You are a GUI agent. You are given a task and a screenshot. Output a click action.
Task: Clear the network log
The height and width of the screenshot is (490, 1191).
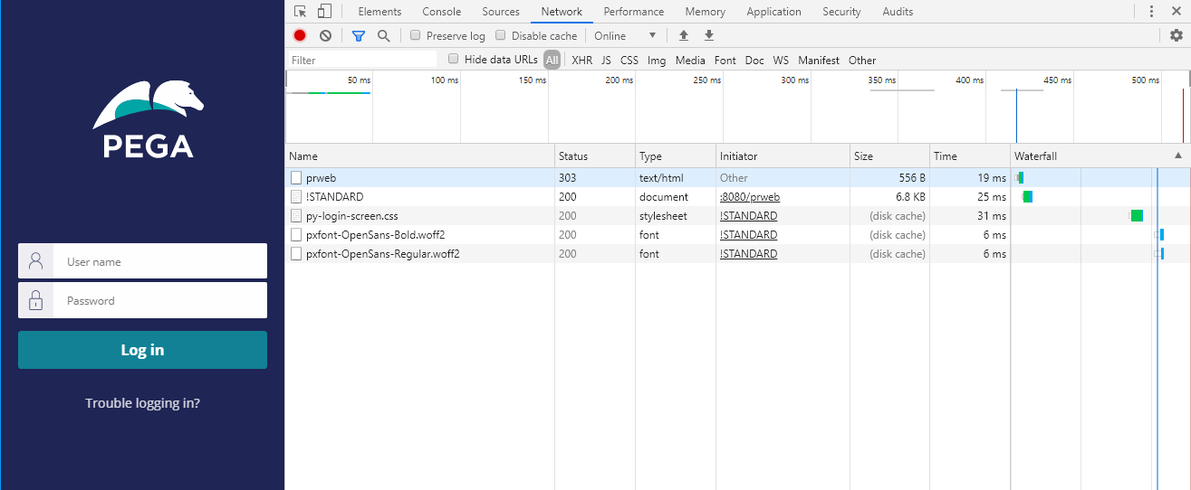point(325,36)
